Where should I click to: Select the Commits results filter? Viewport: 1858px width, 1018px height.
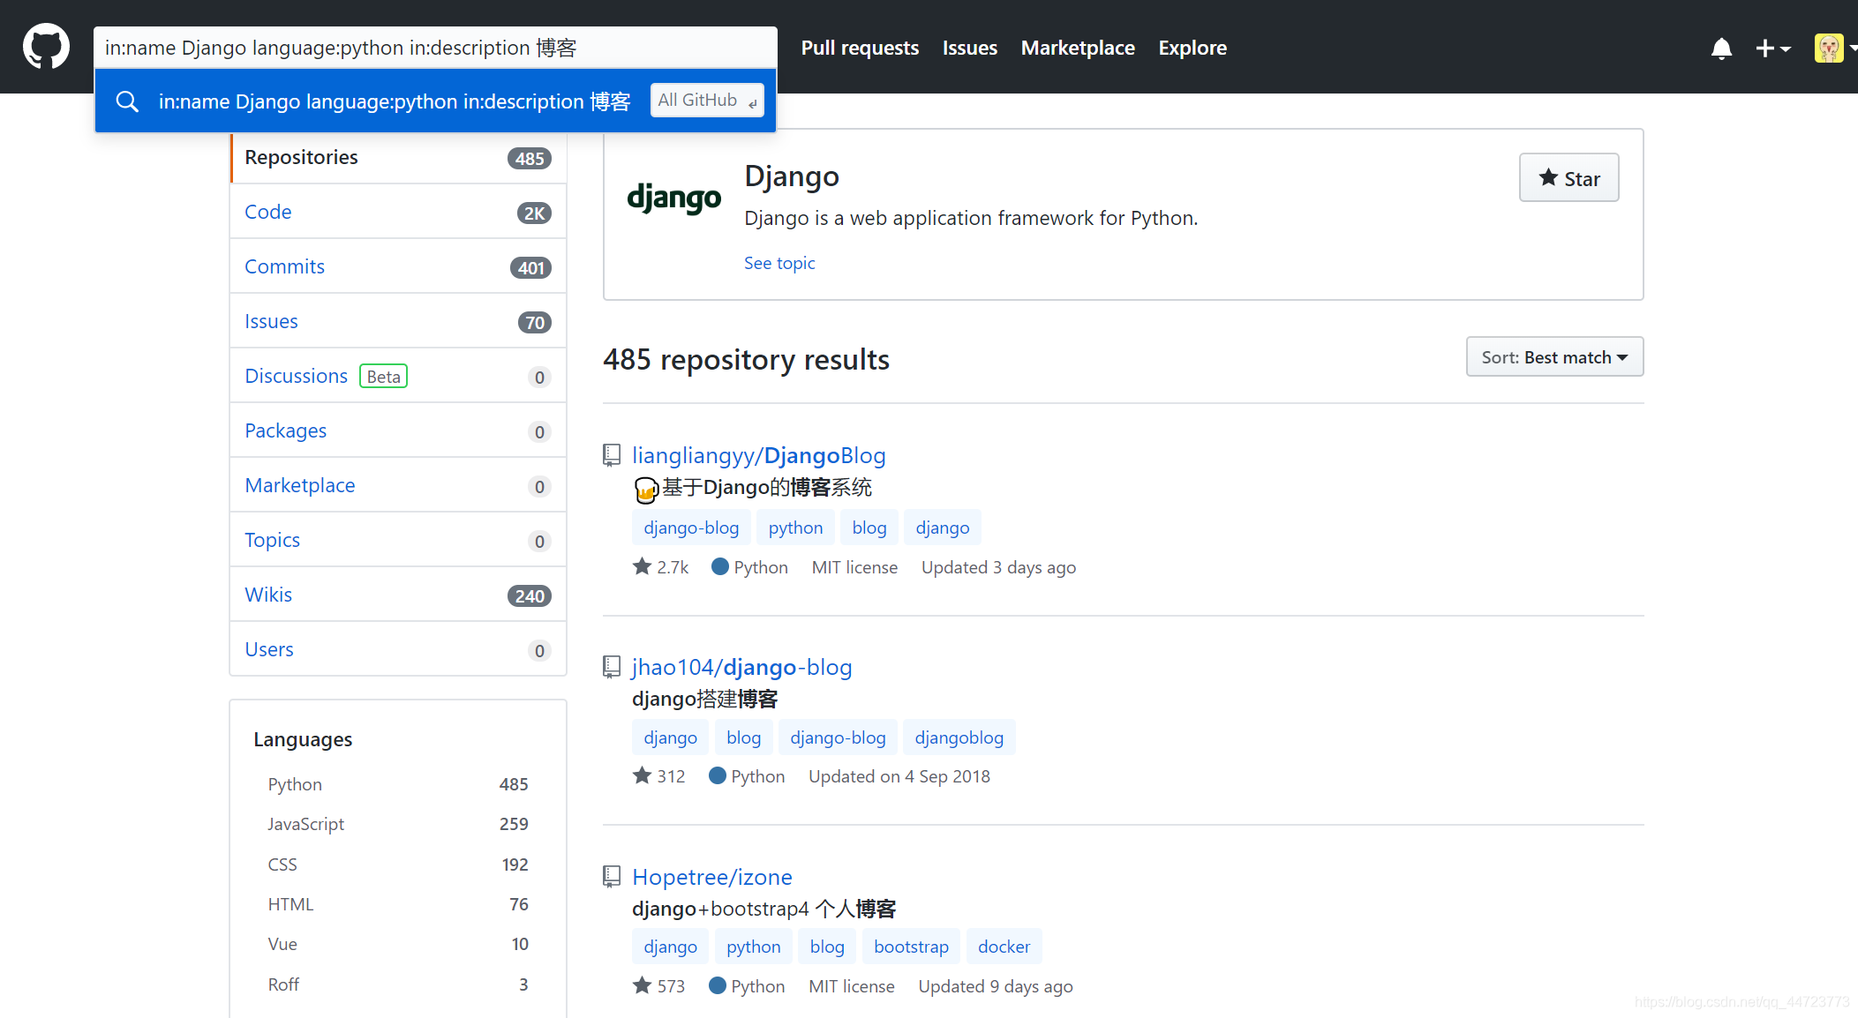tap(398, 266)
